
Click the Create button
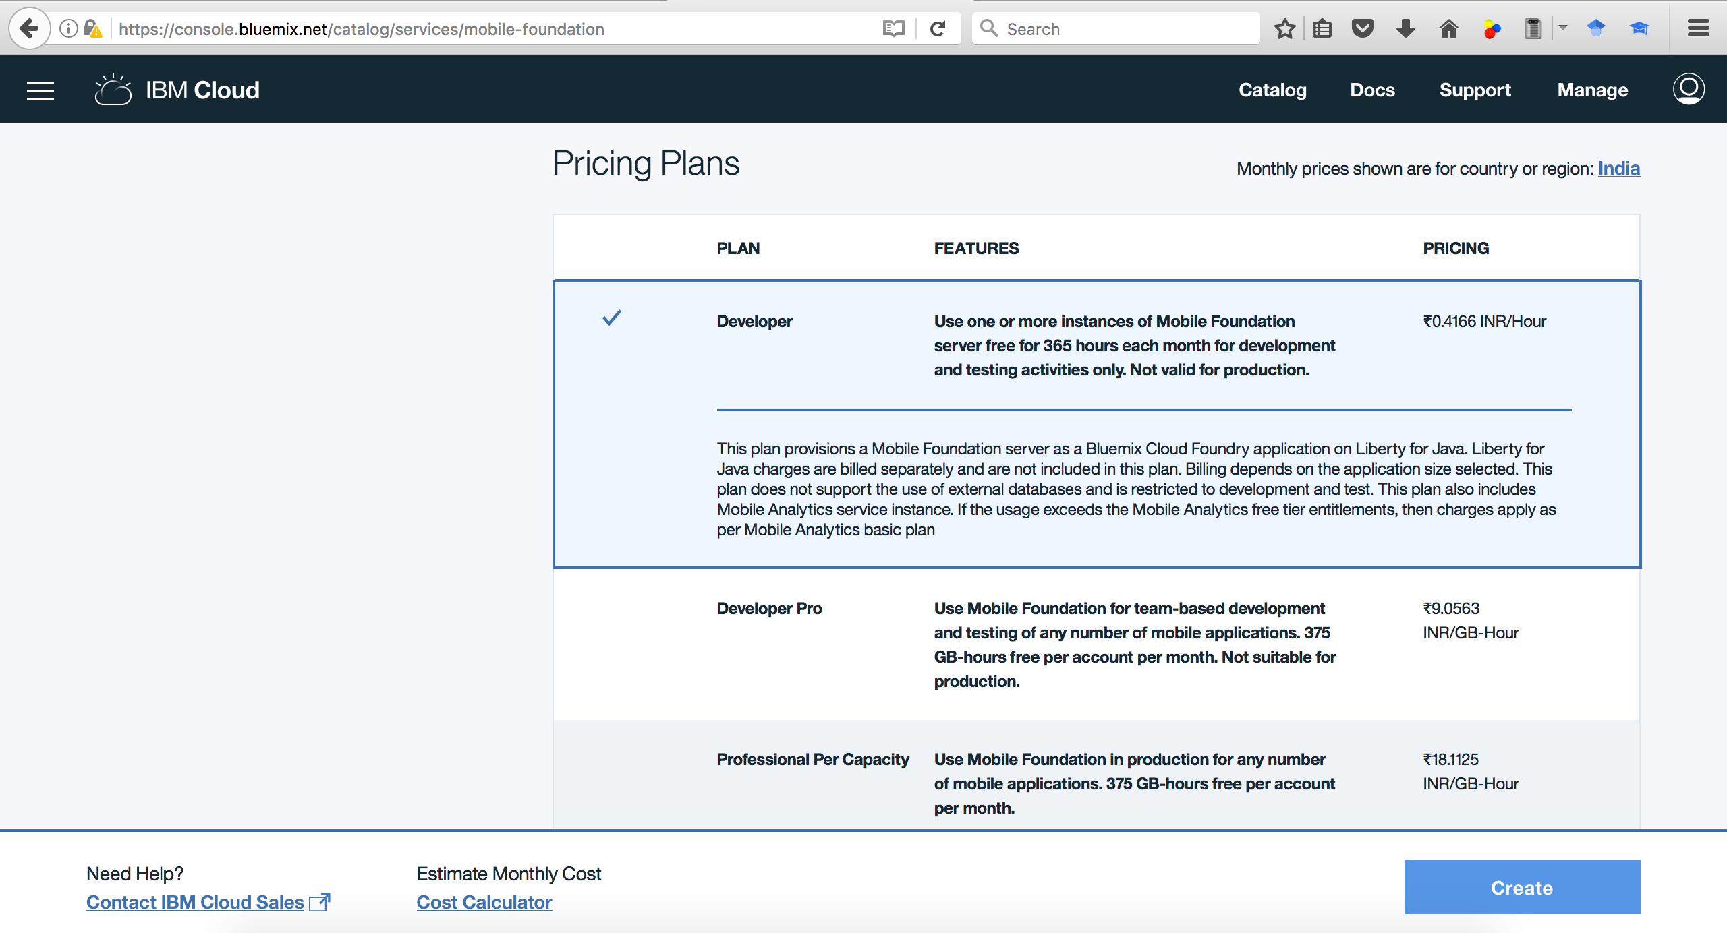point(1522,887)
